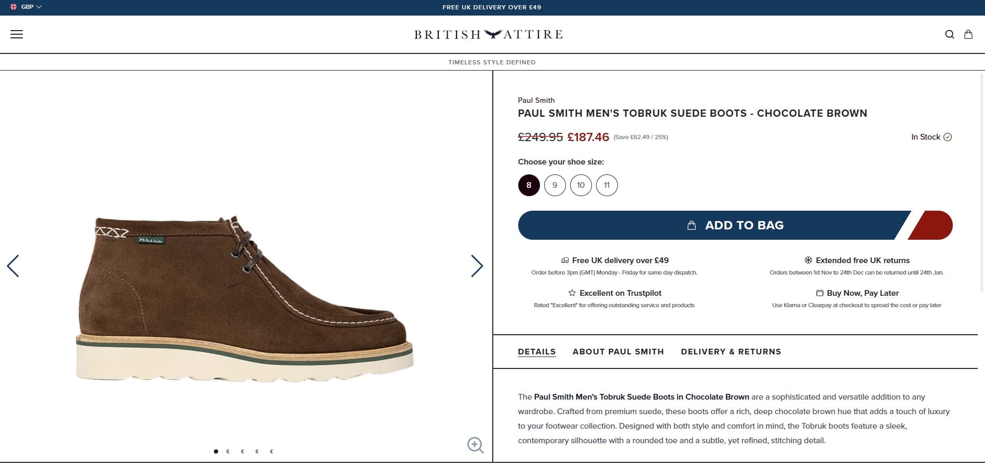
Task: Open the Delivery & Returns tab
Action: coord(731,351)
